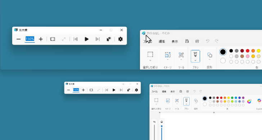The width and height of the screenshot is (262, 140).
Task: Expand Copilot chevron in lower Paint window
Action: pyautogui.click(x=259, y=104)
